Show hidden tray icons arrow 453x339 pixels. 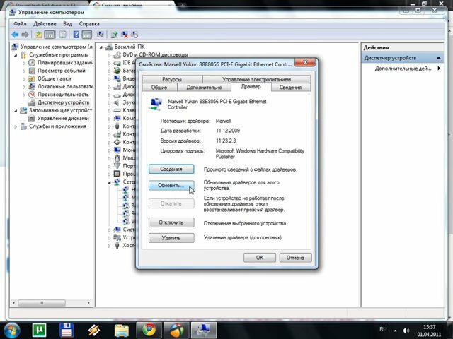[x=395, y=331]
